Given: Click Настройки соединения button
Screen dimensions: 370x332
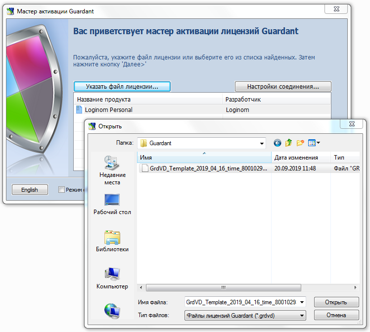Looking at the screenshot, I should [x=282, y=87].
